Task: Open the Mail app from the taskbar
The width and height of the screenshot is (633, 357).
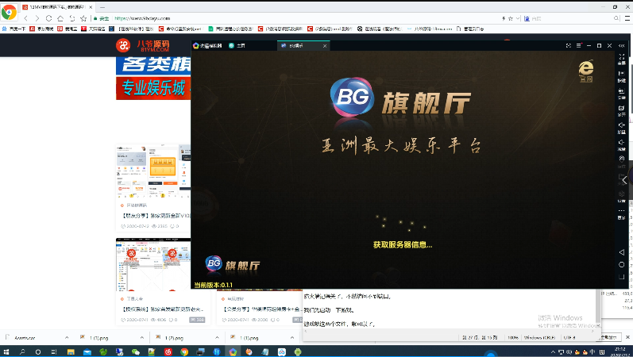Action: [x=87, y=351]
